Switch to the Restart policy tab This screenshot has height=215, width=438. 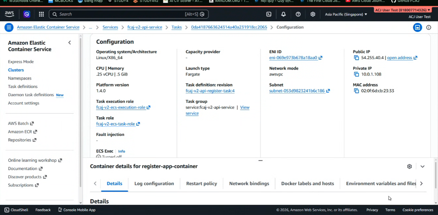coord(201,183)
